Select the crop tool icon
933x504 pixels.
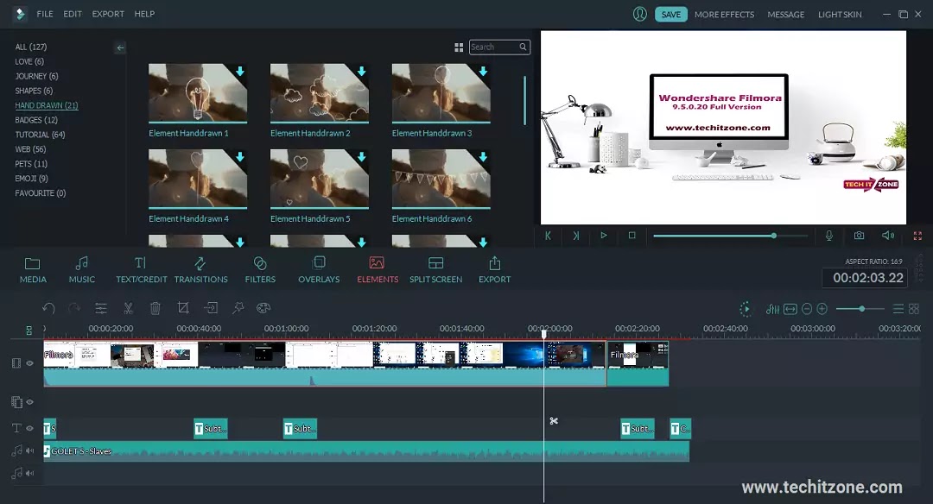click(183, 308)
